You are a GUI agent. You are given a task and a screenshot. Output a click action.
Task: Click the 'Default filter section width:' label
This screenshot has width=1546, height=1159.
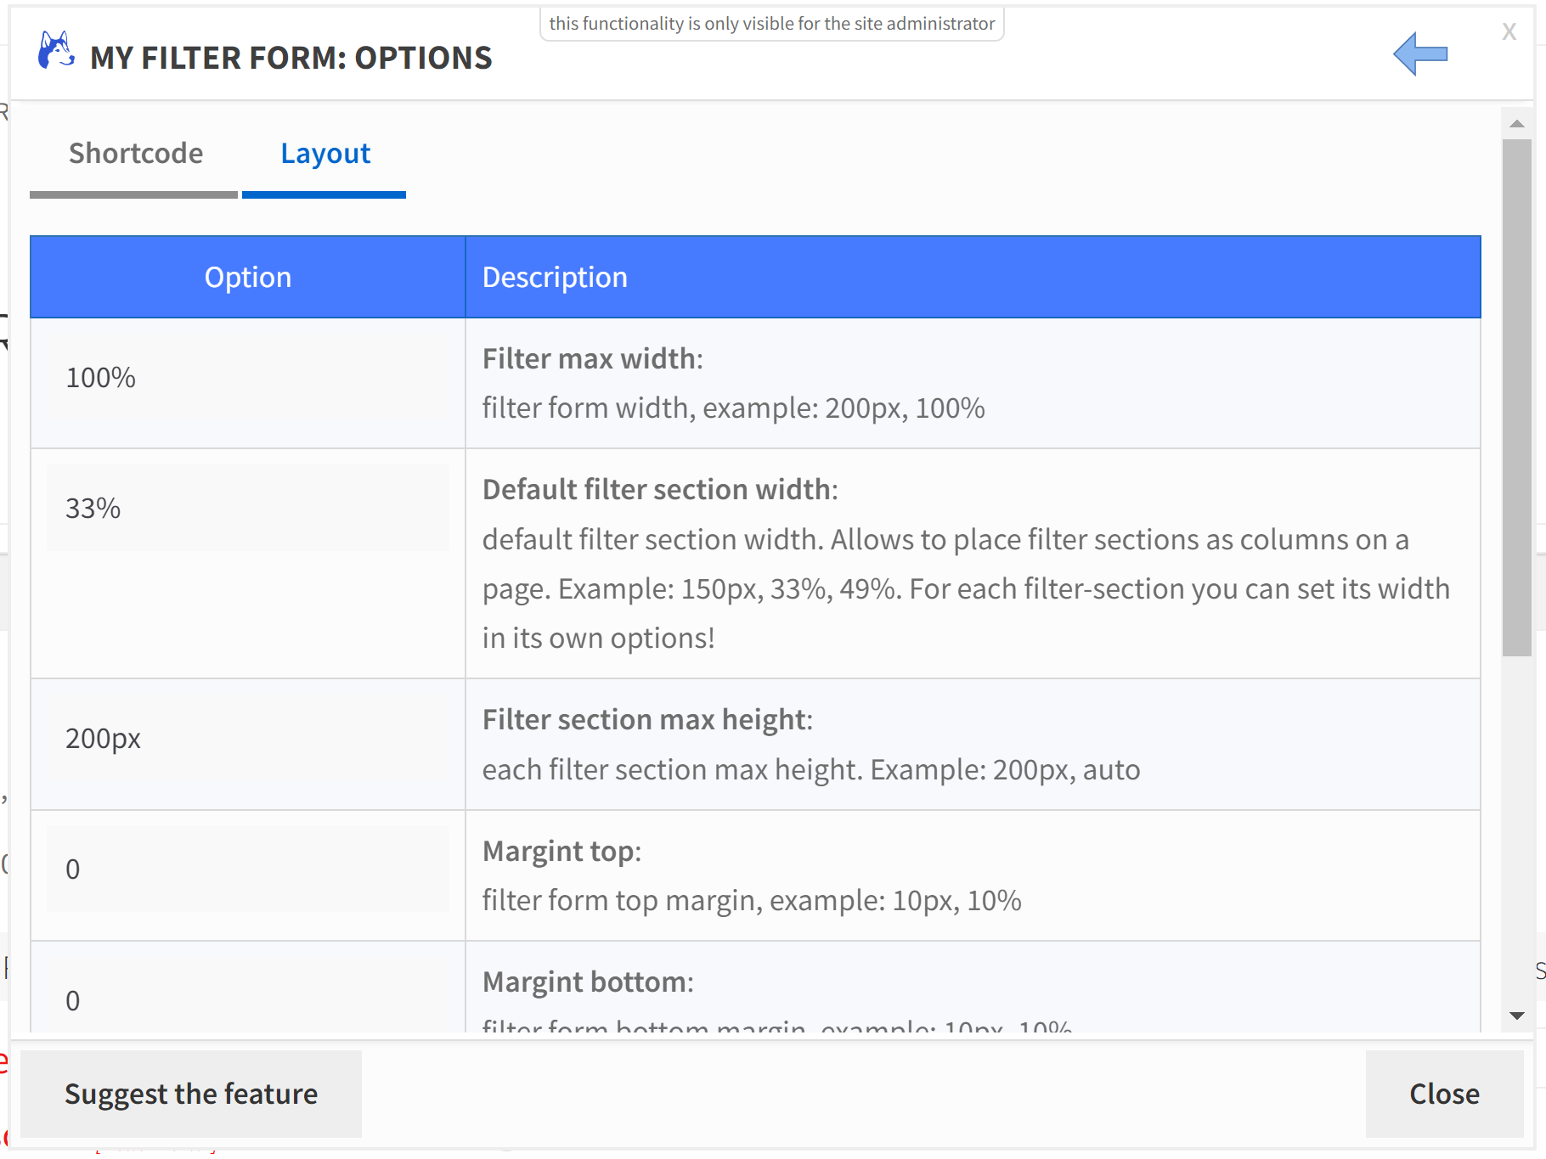(x=660, y=489)
